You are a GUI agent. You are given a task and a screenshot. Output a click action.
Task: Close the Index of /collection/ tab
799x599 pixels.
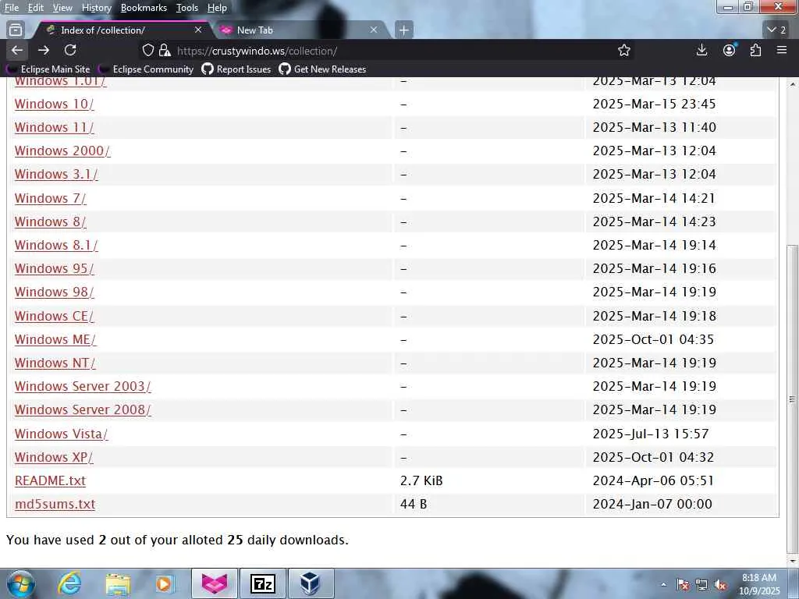pyautogui.click(x=198, y=30)
